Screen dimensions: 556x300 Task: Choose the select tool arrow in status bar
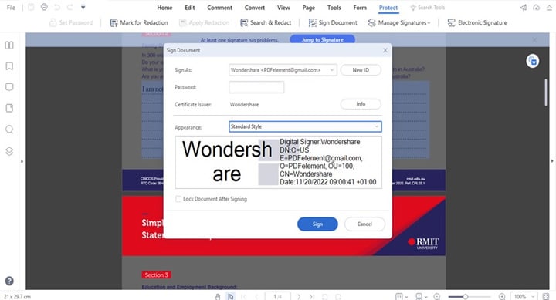[x=230, y=296]
